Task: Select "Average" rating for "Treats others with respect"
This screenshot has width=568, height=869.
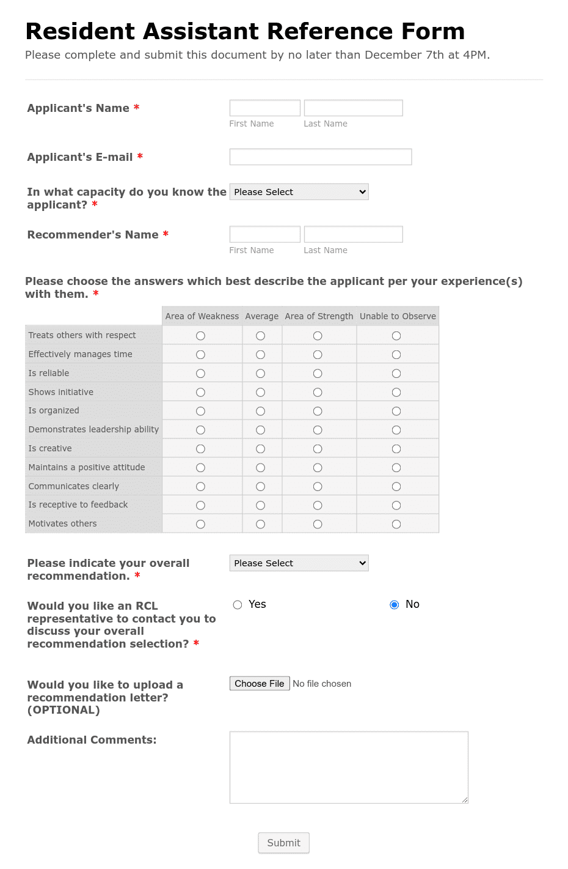Action: (x=261, y=335)
